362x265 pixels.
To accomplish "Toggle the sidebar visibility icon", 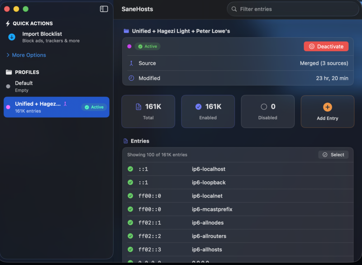I will coord(104,9).
